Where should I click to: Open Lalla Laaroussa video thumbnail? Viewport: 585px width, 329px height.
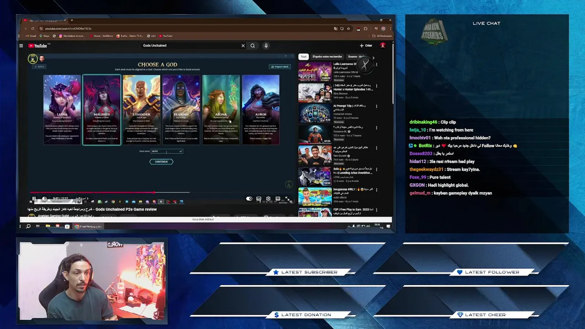click(315, 72)
